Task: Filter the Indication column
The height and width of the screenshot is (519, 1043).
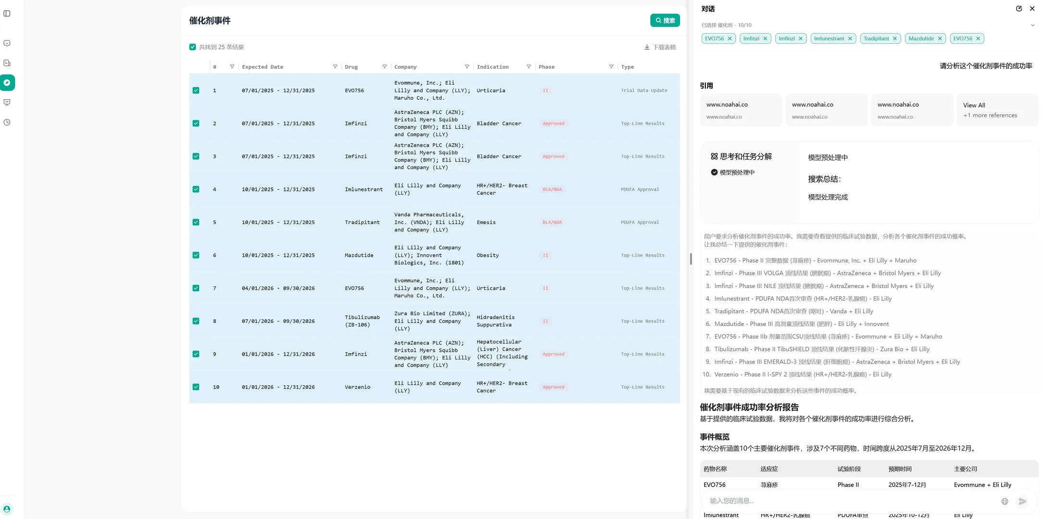Action: tap(529, 67)
